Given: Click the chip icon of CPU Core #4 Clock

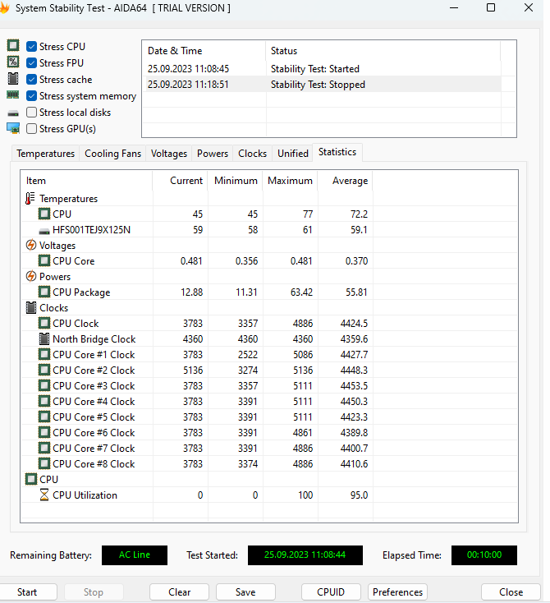Looking at the screenshot, I should pos(44,401).
